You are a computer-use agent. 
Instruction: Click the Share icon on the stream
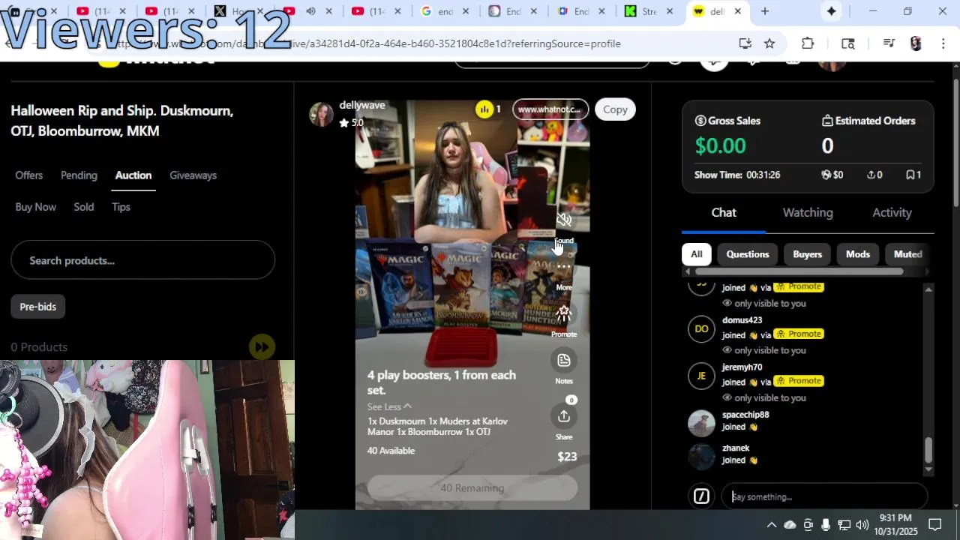point(564,416)
